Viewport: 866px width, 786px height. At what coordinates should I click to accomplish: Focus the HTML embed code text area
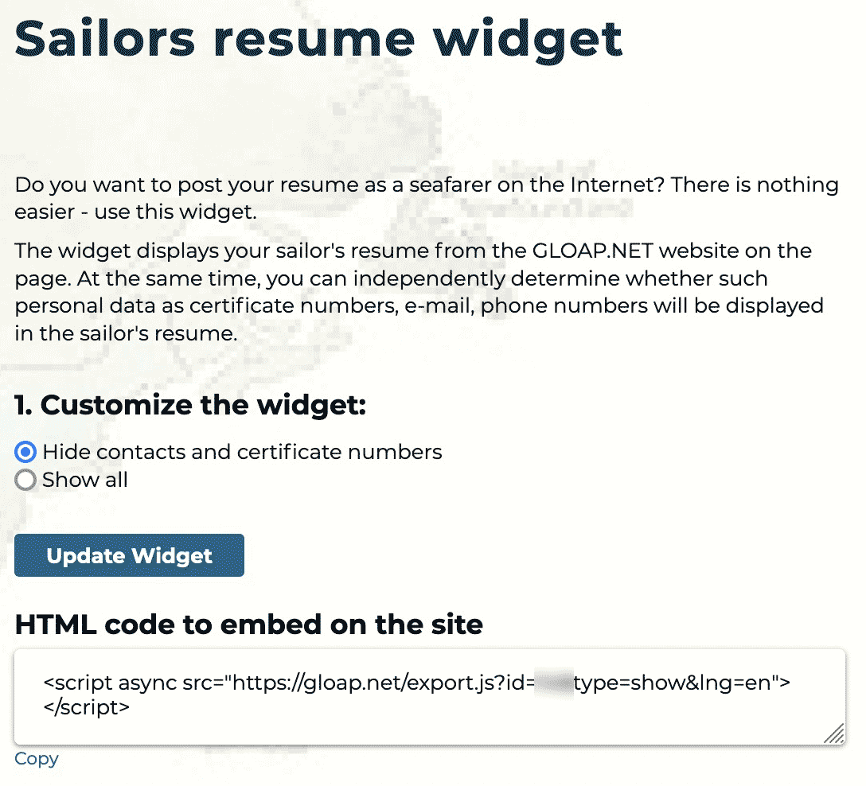(x=430, y=697)
